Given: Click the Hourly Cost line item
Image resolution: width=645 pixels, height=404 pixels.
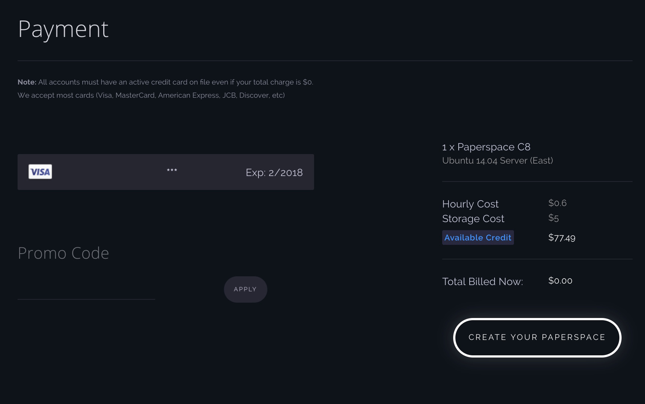Looking at the screenshot, I should (470, 204).
